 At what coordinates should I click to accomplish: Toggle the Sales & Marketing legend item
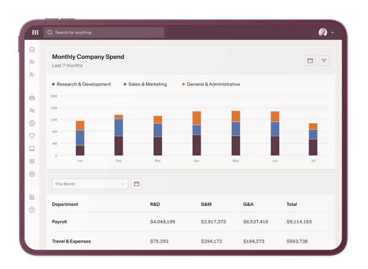pos(145,84)
